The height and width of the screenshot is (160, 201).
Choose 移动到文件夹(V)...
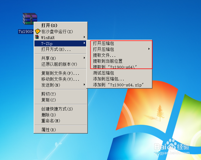(x=60, y=79)
